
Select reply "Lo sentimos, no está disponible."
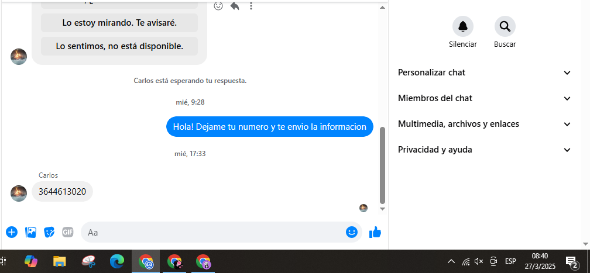point(119,46)
